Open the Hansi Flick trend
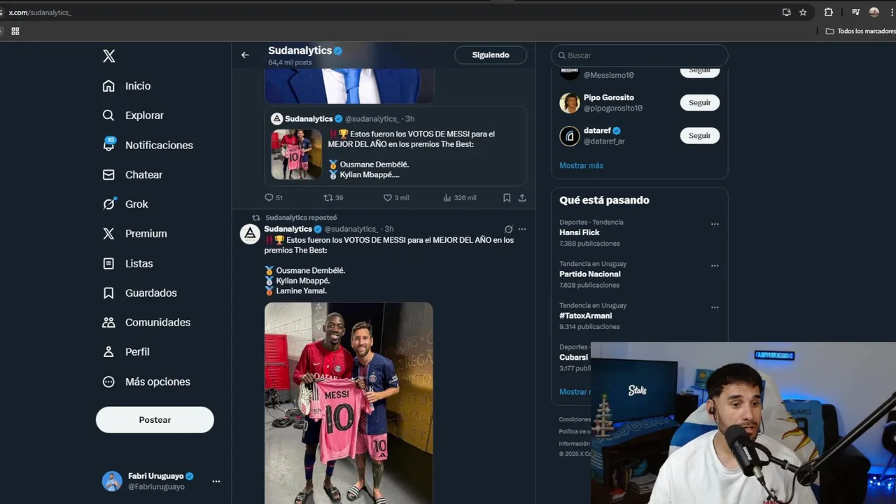This screenshot has height=504, width=896. [x=580, y=232]
